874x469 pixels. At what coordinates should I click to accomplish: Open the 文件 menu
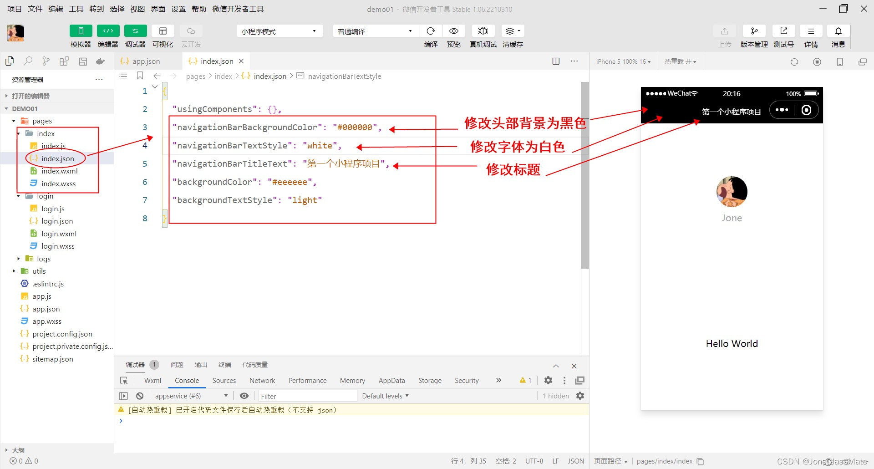(x=35, y=9)
